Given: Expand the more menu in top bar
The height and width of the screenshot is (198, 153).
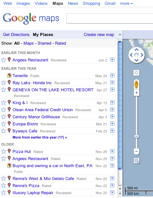Looking at the screenshot, I should coord(126,4).
